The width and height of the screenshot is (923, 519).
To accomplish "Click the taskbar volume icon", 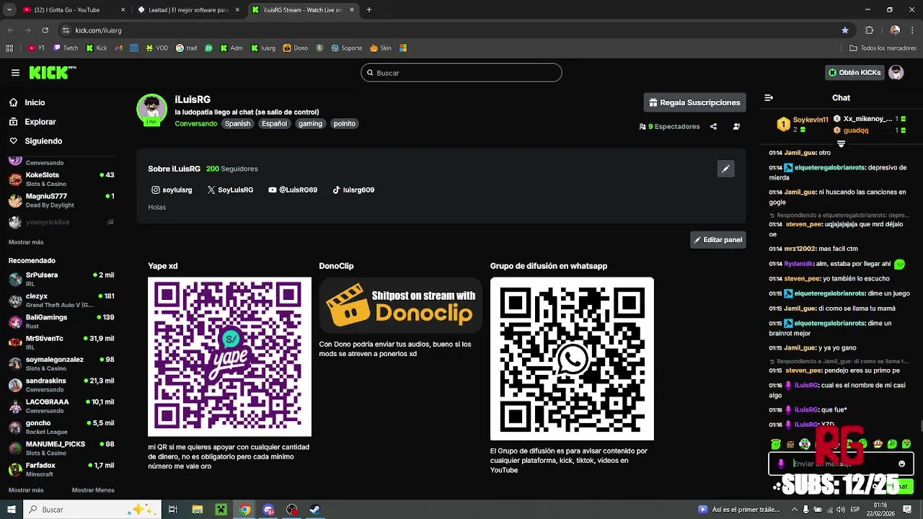I will pyautogui.click(x=841, y=510).
